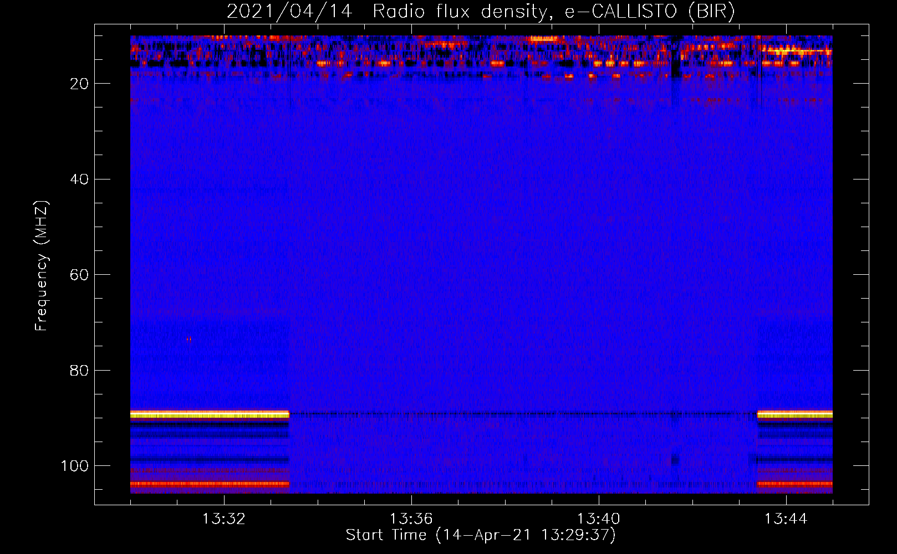This screenshot has height=554, width=897.
Task: Click the 13:44 time tick label
Action: click(x=786, y=519)
